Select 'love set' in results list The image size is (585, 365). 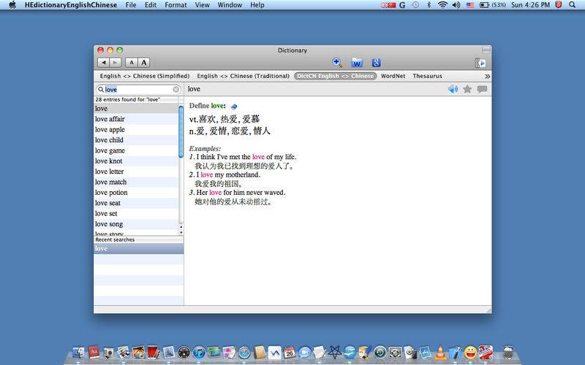136,213
